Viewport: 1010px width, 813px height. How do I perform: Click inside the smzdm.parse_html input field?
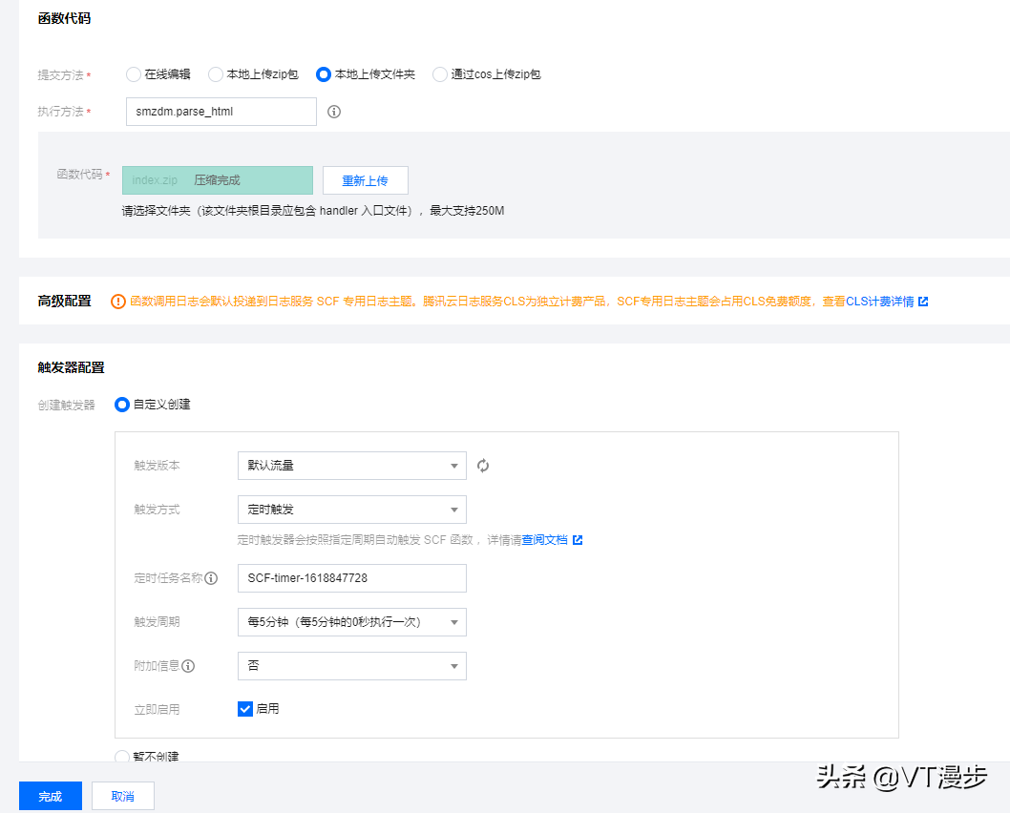(x=220, y=111)
